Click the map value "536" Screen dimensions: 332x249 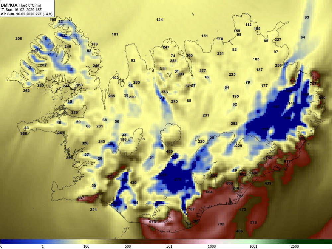pos(214,176)
